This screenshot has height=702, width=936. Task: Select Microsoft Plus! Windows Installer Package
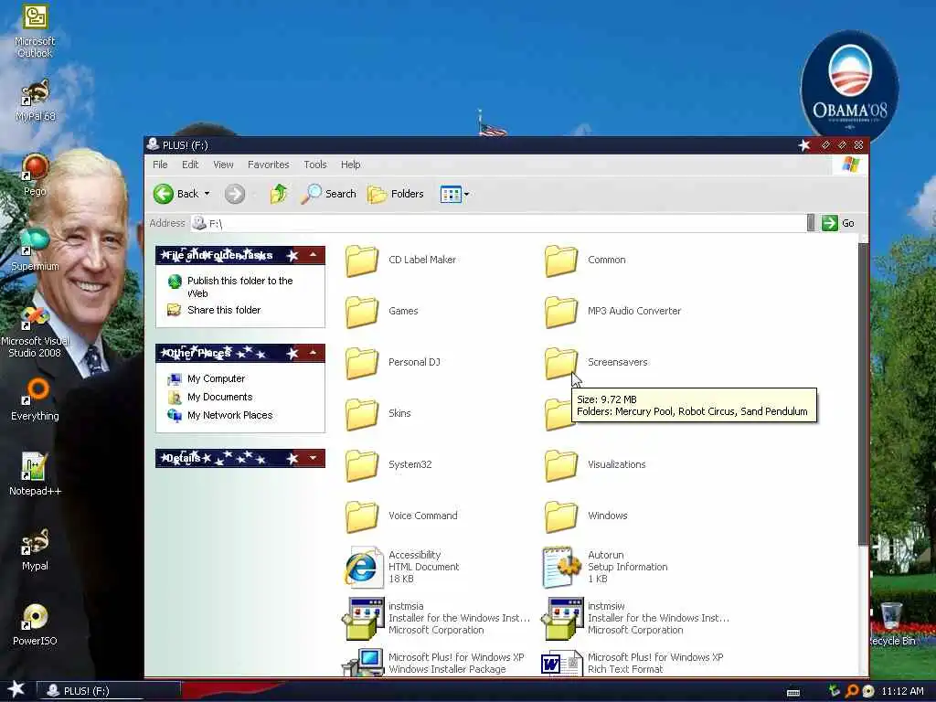432,663
